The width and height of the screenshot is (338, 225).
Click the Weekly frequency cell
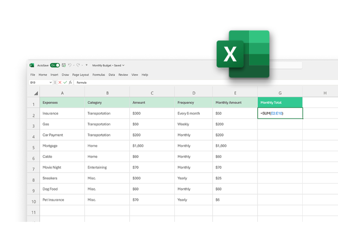coord(194,124)
